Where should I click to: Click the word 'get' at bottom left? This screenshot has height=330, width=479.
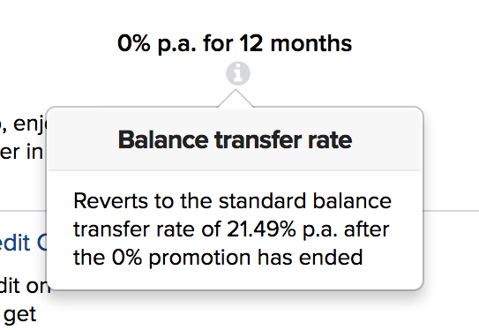(x=20, y=315)
